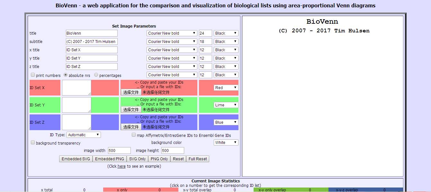Click the x only count value
The height and width of the screenshot is (192, 431).
159,190
